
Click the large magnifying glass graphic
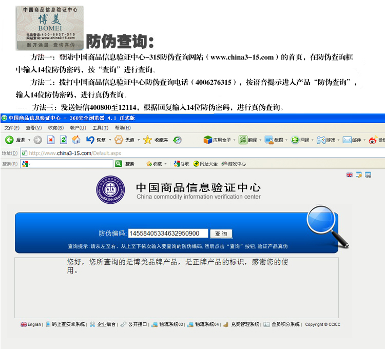[x=328, y=226]
